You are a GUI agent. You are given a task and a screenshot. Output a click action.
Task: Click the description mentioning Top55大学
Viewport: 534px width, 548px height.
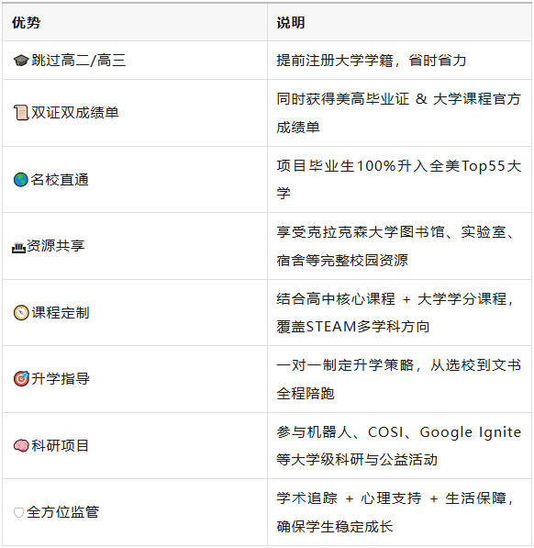point(399,180)
